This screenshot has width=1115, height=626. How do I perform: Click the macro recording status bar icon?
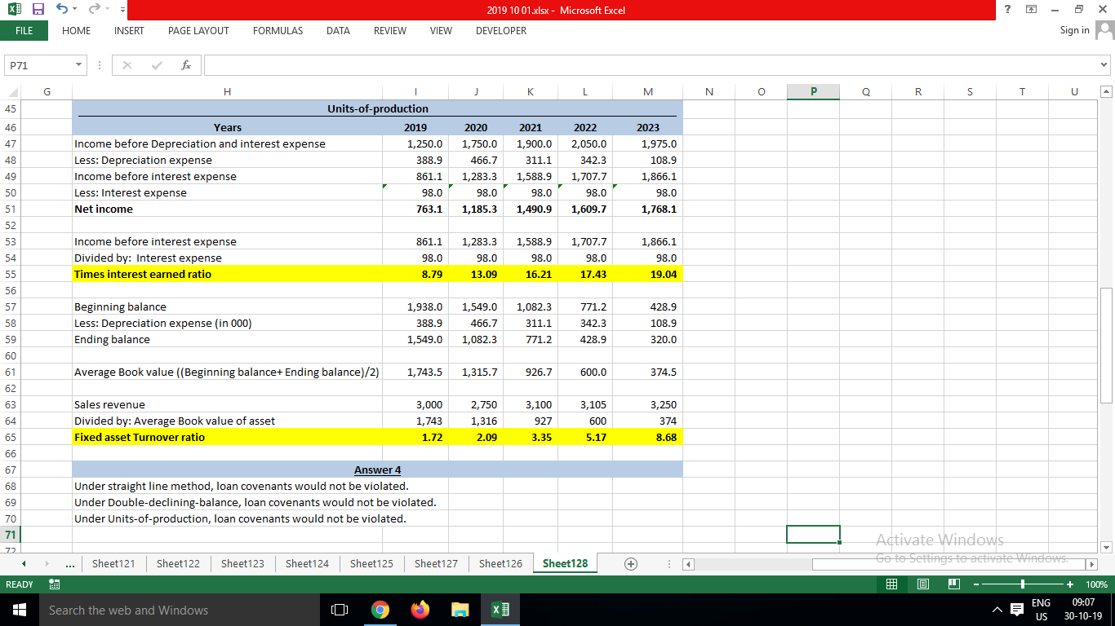[x=55, y=584]
